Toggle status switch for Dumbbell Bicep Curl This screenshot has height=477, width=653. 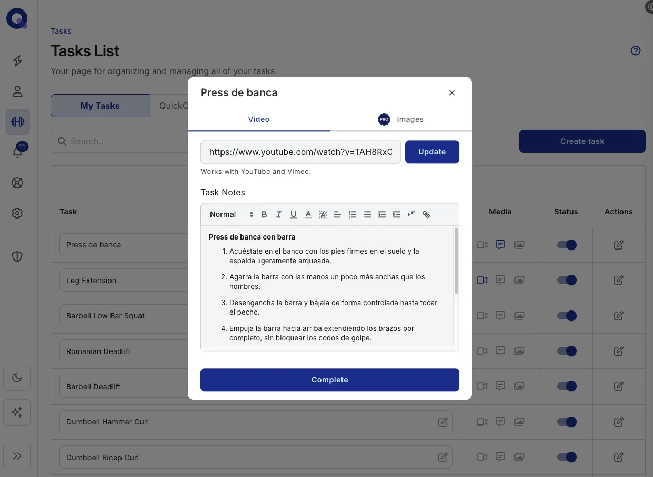tap(567, 457)
